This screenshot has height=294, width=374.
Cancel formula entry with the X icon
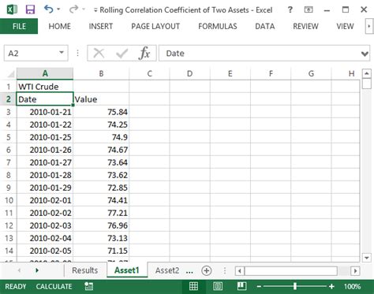(99, 54)
